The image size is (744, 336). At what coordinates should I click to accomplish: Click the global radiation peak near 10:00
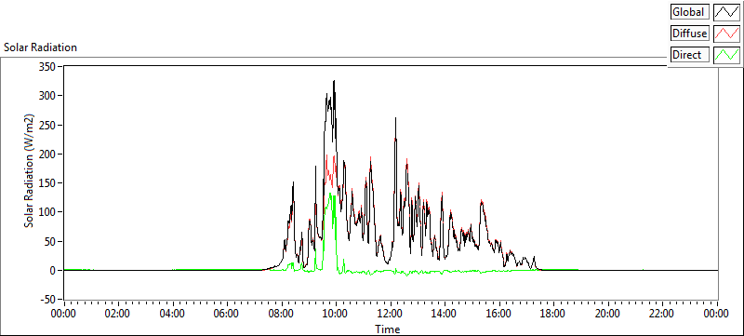coord(334,81)
